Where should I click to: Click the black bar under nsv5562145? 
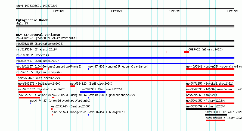pos(125,46)
